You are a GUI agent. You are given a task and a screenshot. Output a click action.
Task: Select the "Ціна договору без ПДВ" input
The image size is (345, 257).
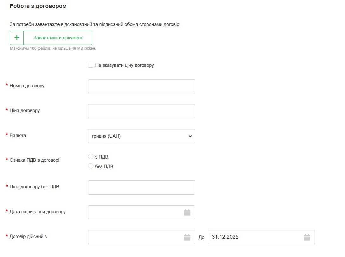(x=141, y=187)
